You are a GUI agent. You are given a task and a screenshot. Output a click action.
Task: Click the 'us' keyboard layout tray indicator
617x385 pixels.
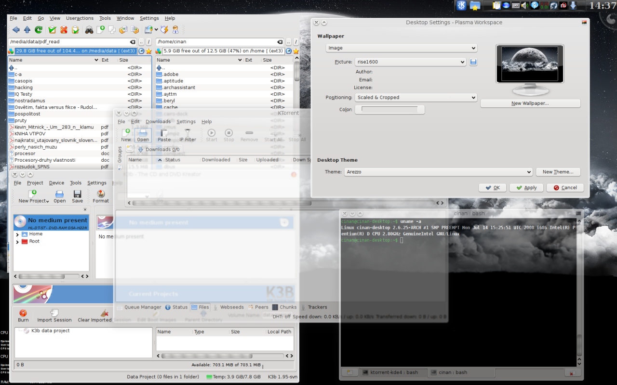[515, 6]
